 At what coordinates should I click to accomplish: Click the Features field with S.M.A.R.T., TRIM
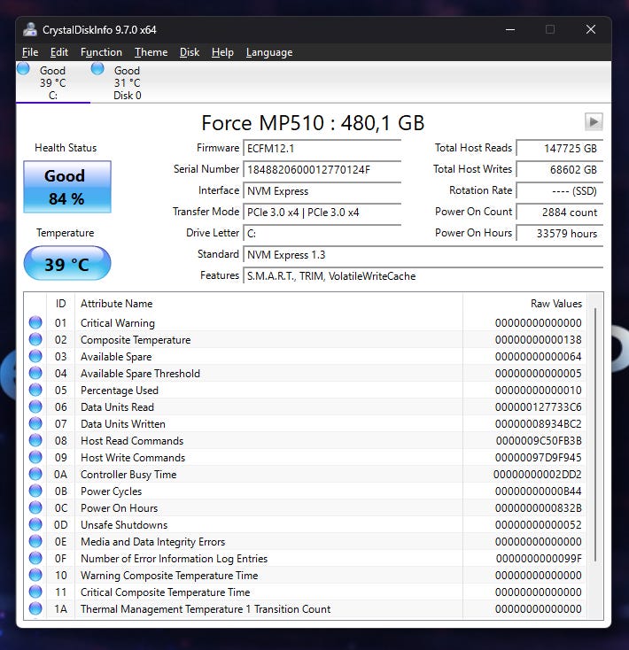(423, 276)
